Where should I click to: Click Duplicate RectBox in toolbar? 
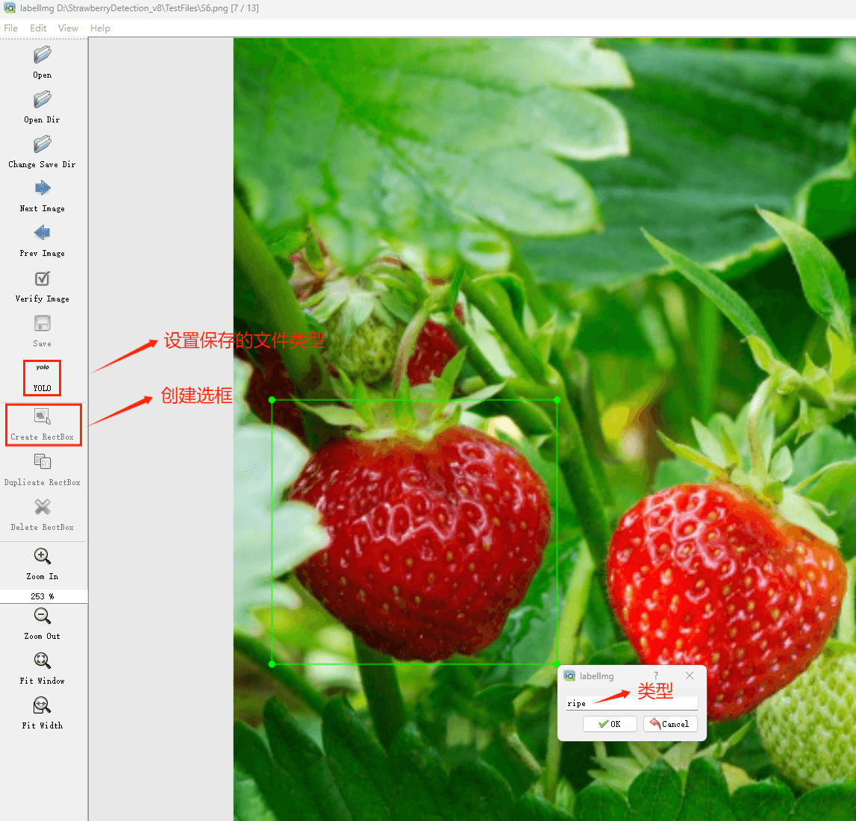point(43,463)
